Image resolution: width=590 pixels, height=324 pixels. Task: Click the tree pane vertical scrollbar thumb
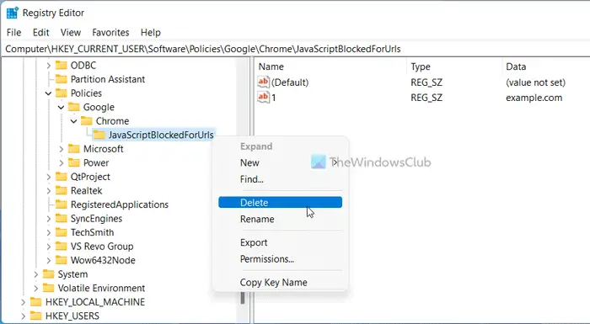click(x=243, y=298)
